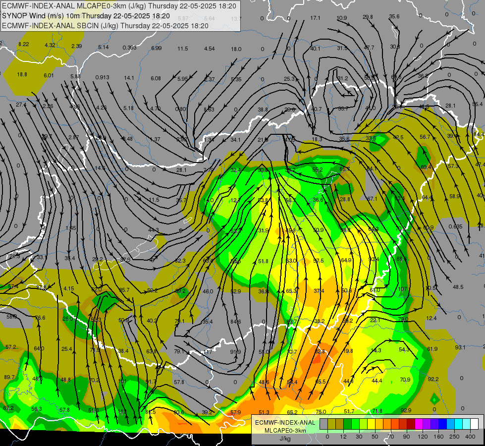Click the '8.22' data value

tap(23, 44)
